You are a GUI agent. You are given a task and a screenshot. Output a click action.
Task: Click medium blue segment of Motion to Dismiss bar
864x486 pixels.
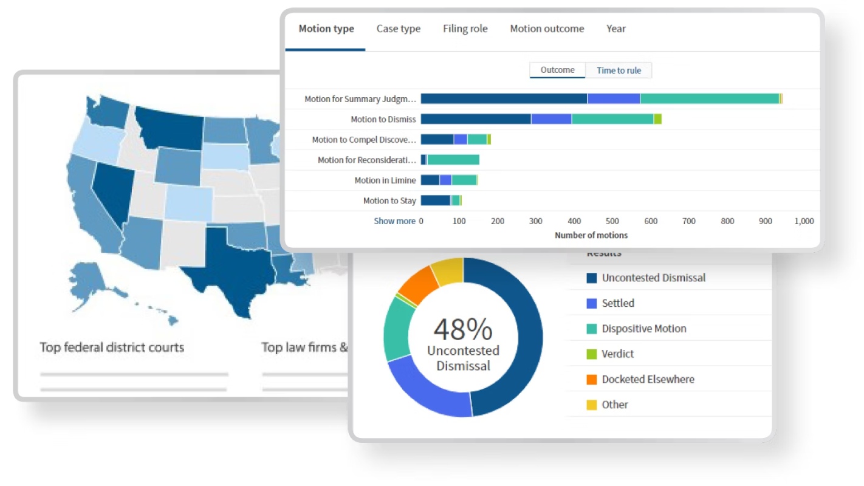[x=551, y=119]
